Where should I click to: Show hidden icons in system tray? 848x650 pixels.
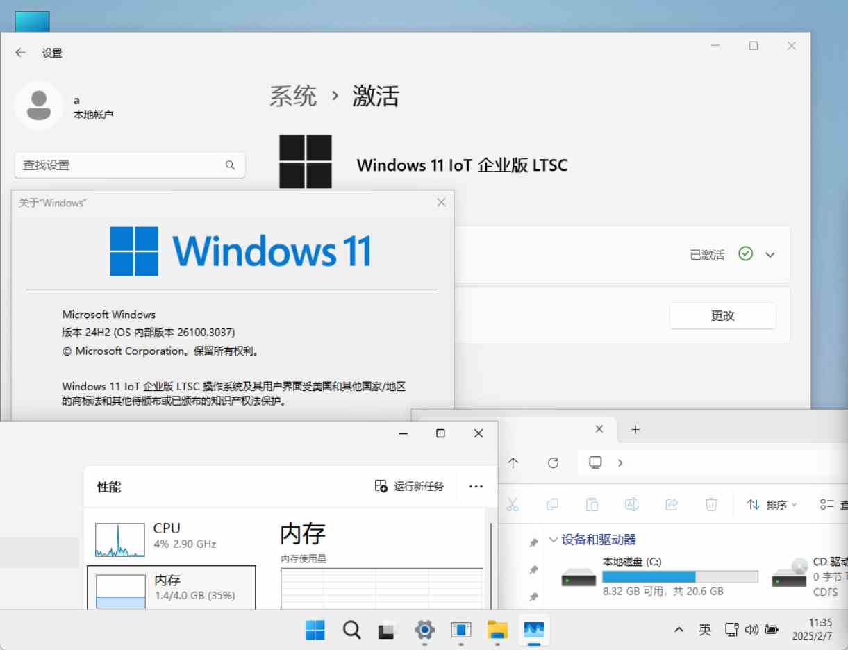(x=679, y=630)
